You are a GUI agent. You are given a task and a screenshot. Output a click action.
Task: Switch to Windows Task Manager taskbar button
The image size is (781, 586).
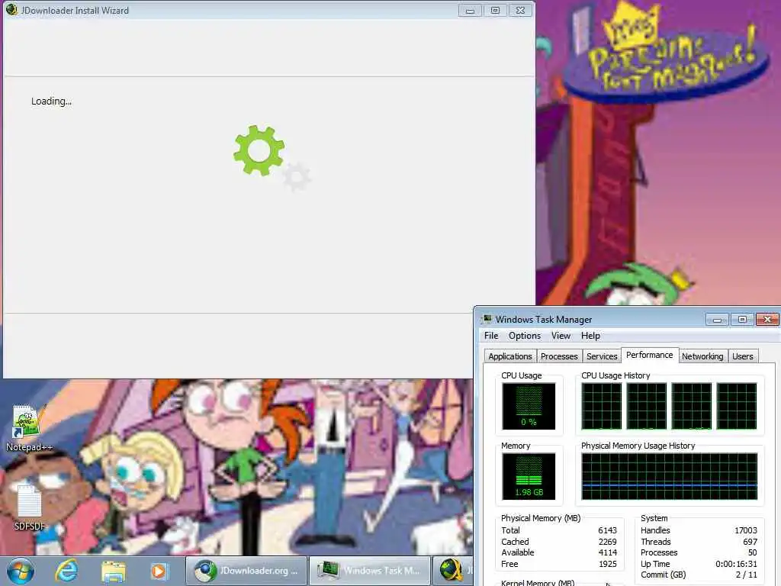click(x=370, y=571)
